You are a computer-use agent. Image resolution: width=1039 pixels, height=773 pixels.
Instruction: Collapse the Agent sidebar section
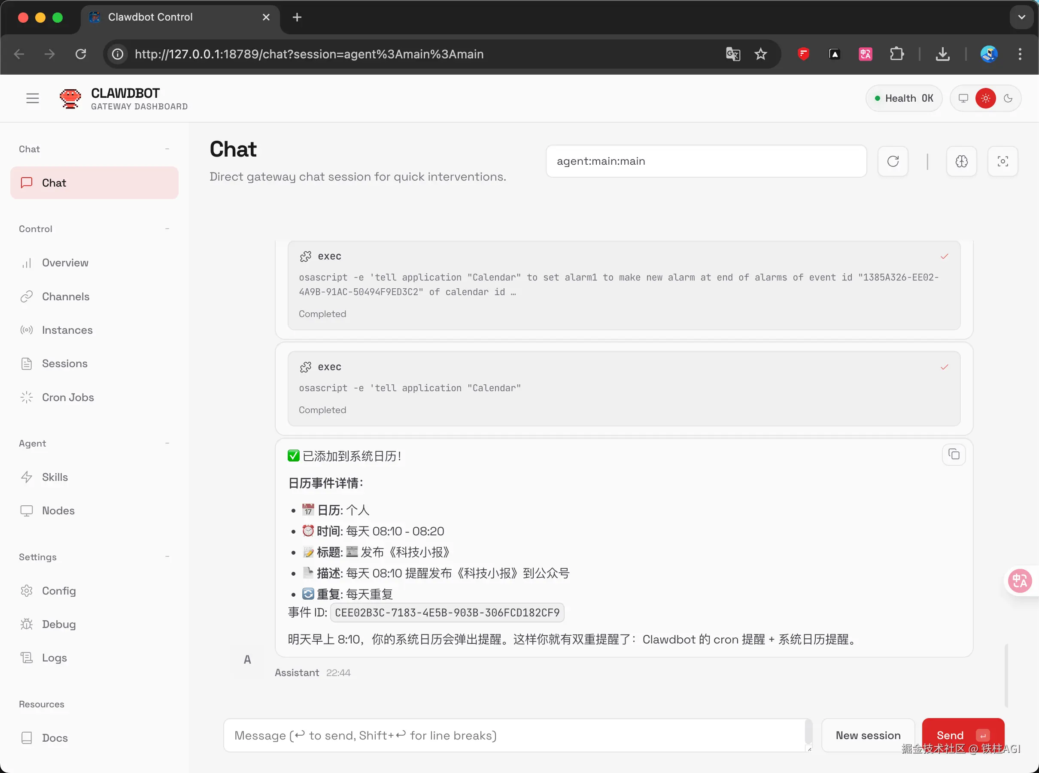click(x=167, y=443)
